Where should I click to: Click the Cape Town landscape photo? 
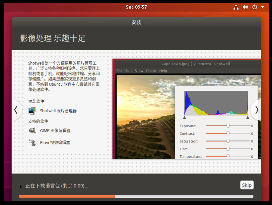[146, 117]
